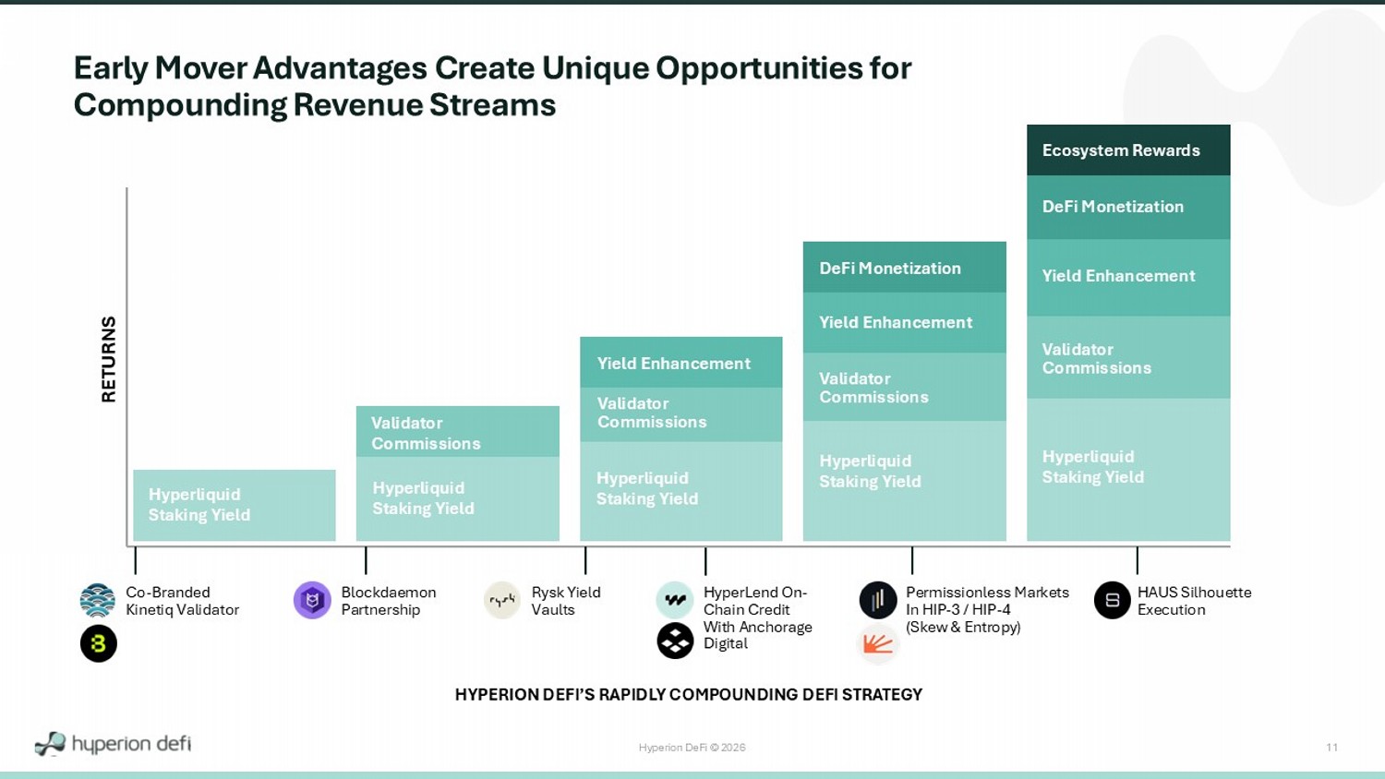This screenshot has height=779, width=1385.
Task: Click the HAUS Silhouette Execution label
Action: (x=1194, y=601)
